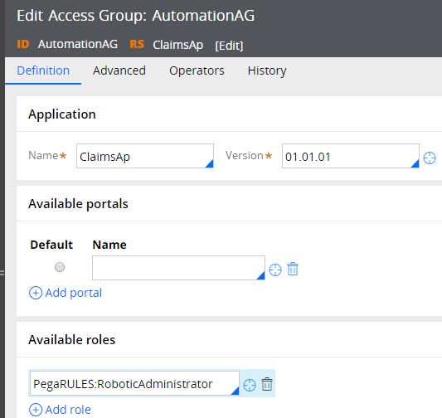
Task: Select the Default portal radio button
Action: click(60, 267)
